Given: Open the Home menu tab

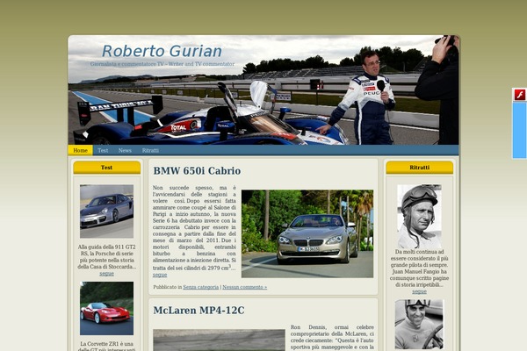Looking at the screenshot, I should click(x=80, y=150).
